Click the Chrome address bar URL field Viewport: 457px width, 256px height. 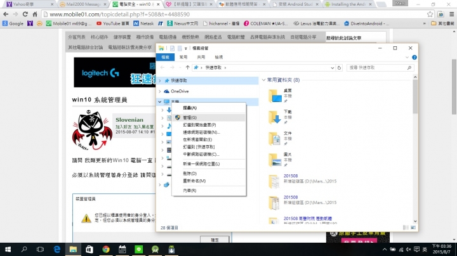[235, 14]
